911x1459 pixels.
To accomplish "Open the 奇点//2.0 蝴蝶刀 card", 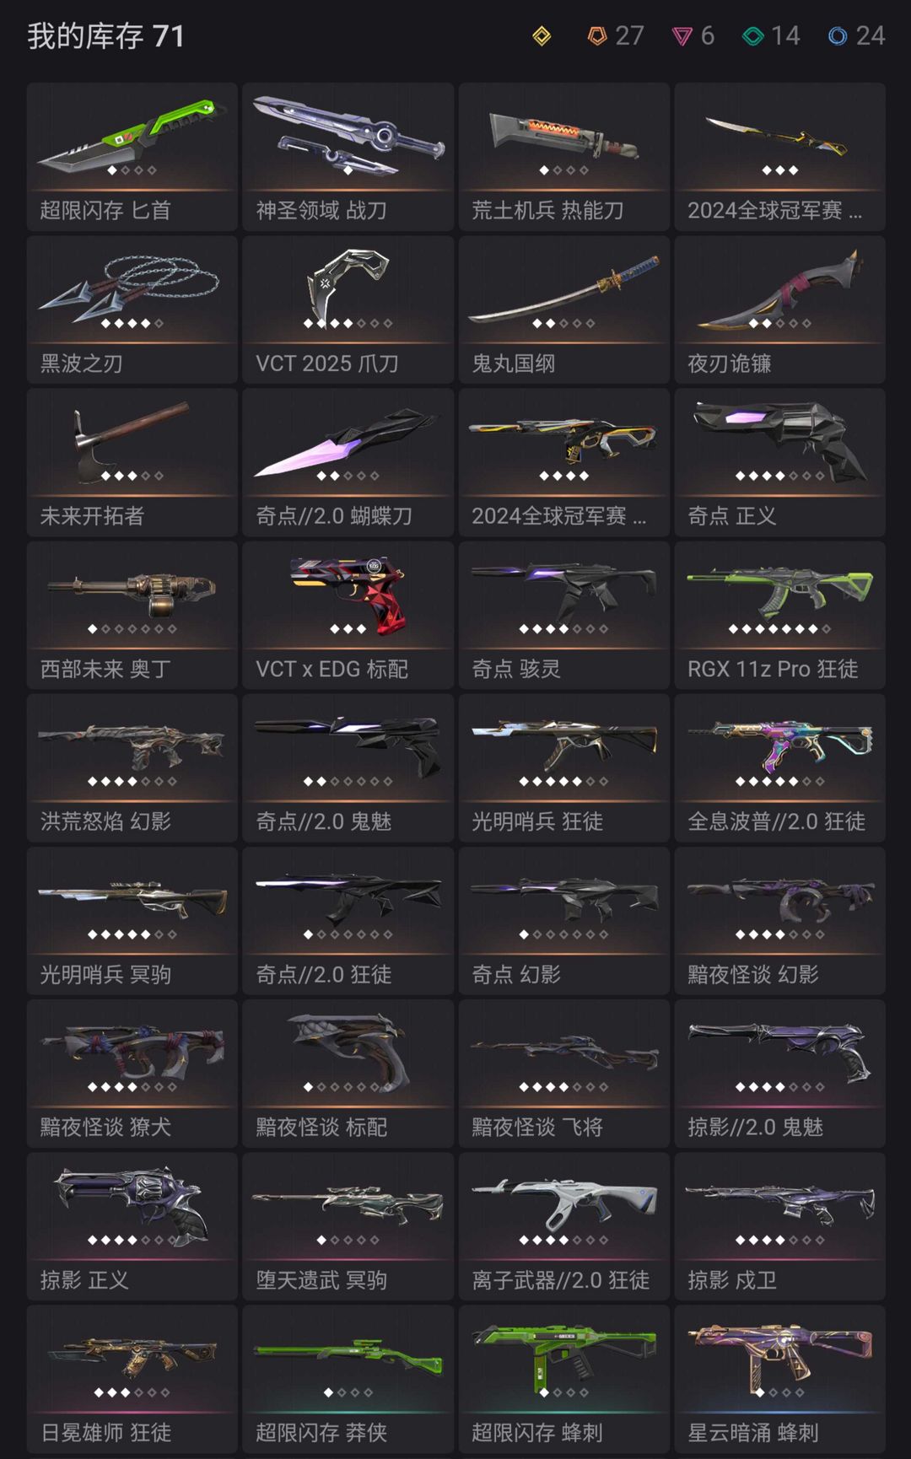I will click(x=348, y=462).
